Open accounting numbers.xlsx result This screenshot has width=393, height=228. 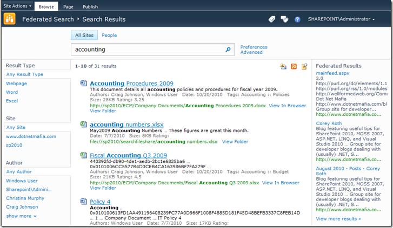coord(126,125)
